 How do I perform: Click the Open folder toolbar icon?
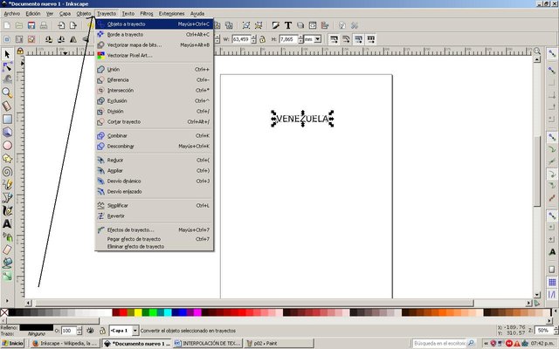(x=19, y=25)
